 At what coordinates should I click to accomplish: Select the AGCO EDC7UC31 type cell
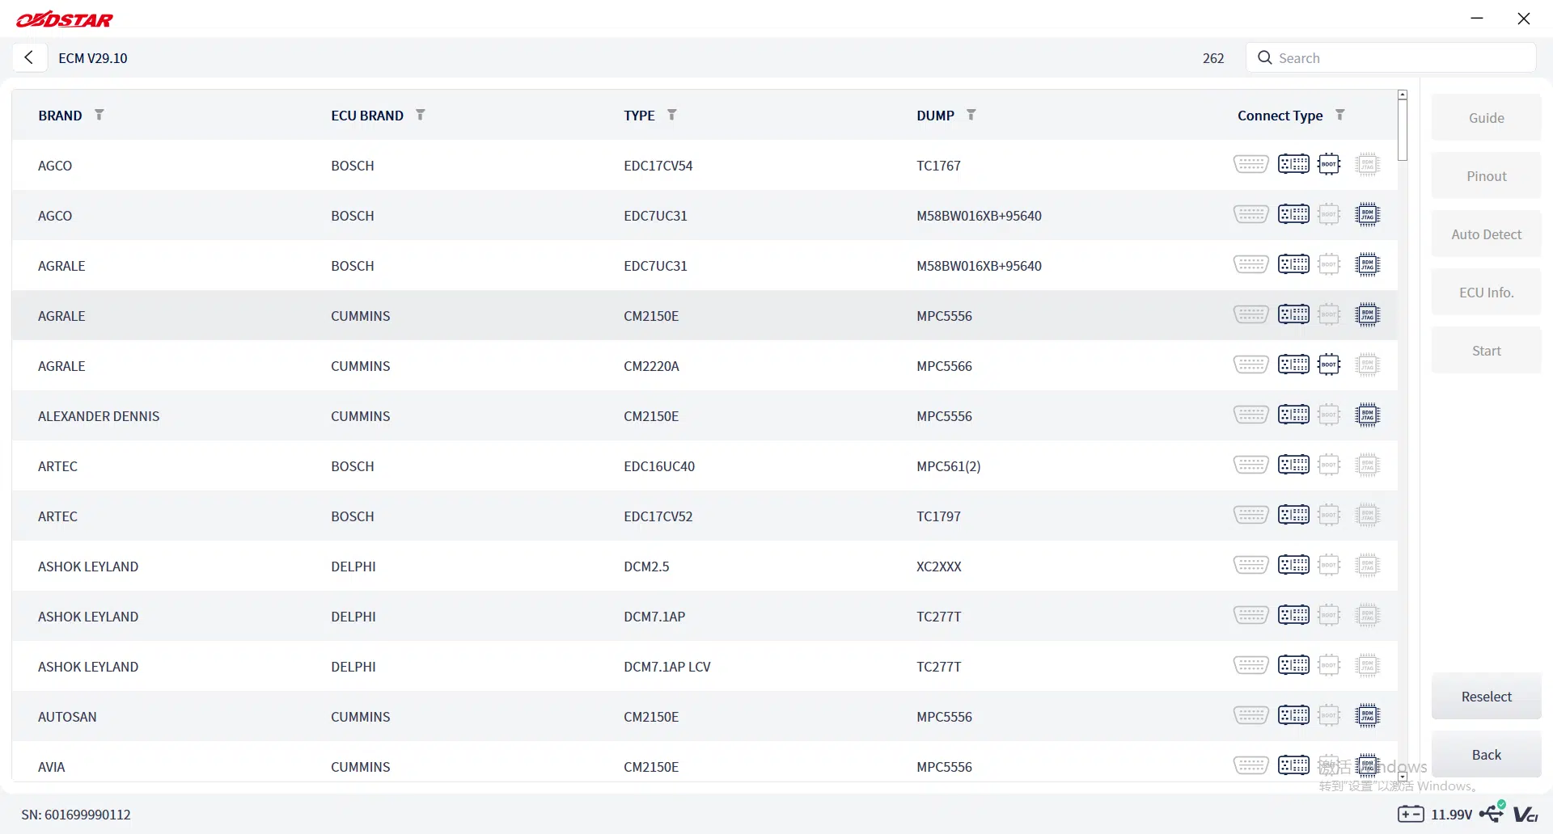655,216
